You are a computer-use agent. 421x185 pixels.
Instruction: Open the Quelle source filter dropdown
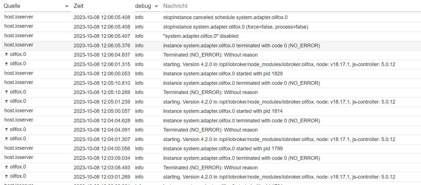[36, 6]
